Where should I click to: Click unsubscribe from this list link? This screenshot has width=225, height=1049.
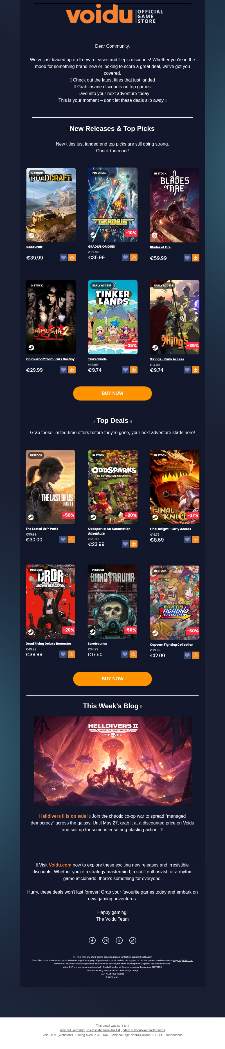coord(103,1041)
